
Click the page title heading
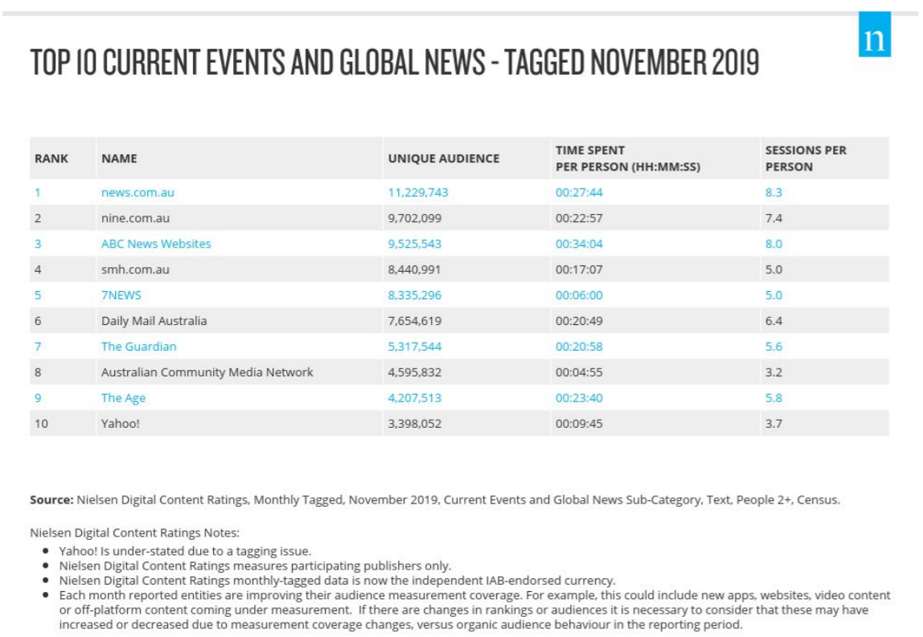tap(394, 63)
